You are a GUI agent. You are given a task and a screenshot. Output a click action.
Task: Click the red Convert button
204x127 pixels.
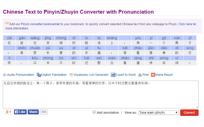(x=189, y=113)
